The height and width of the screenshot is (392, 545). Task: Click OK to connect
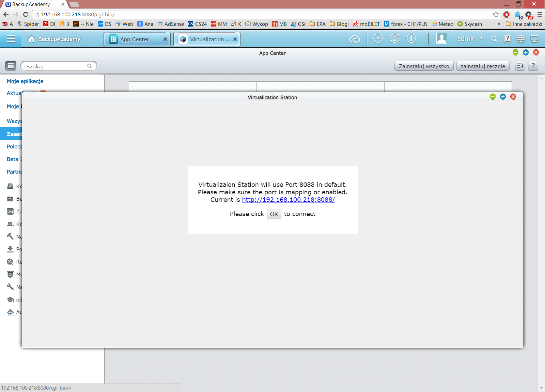(274, 214)
